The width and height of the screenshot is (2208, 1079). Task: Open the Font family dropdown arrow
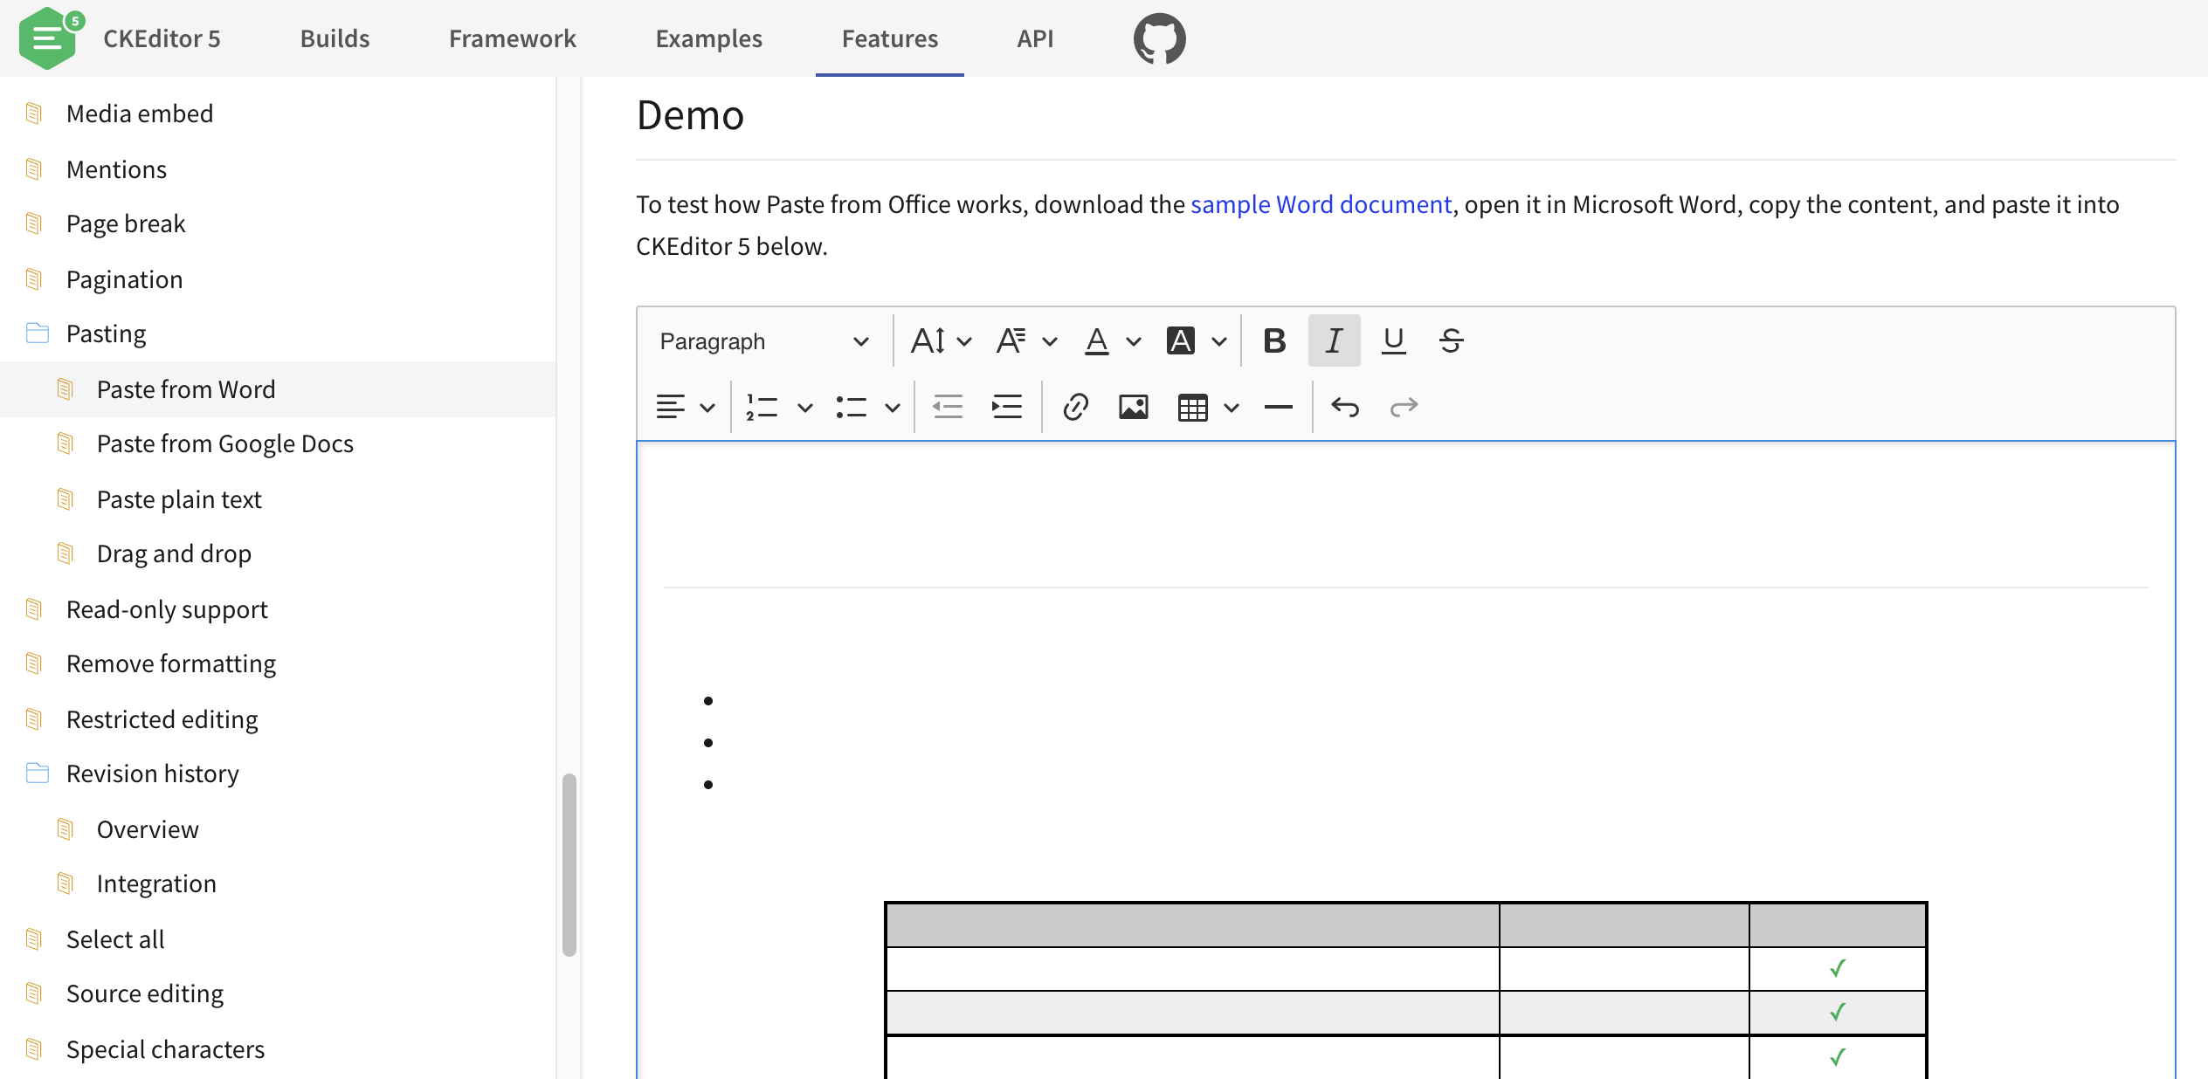[1050, 341]
